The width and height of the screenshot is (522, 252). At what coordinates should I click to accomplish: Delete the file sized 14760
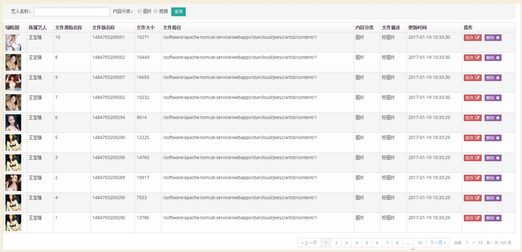pos(493,157)
